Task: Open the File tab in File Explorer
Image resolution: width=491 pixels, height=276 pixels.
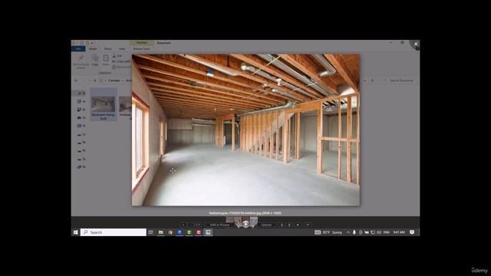Action: 78,49
